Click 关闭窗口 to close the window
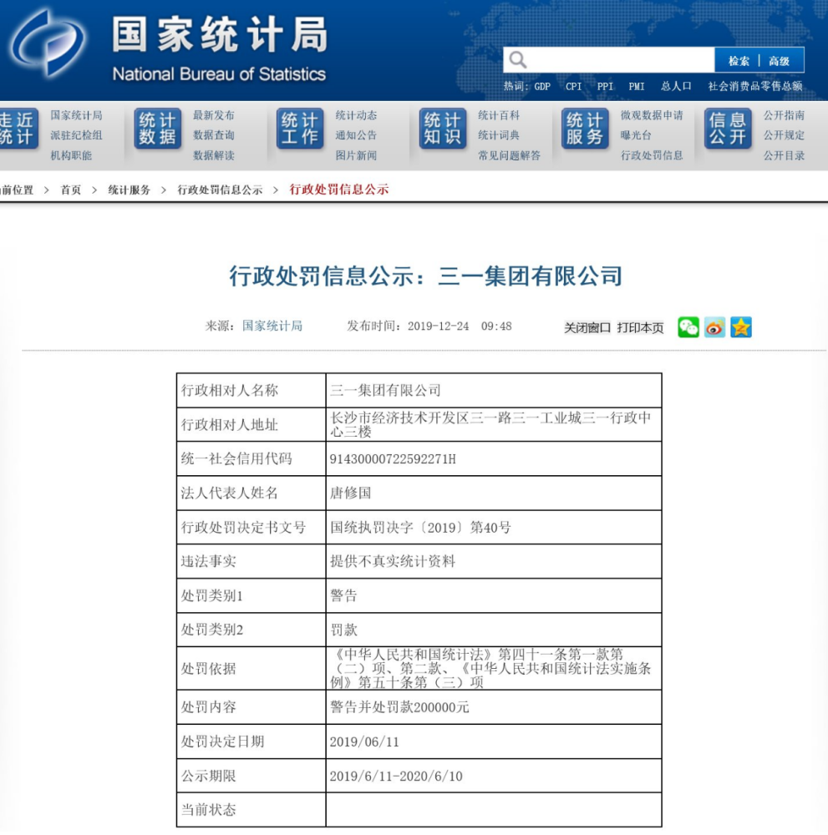 click(587, 327)
